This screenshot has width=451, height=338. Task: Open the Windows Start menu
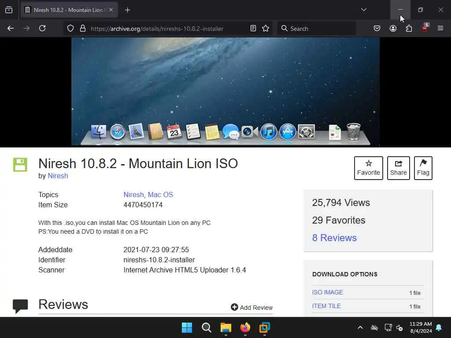coord(187,327)
